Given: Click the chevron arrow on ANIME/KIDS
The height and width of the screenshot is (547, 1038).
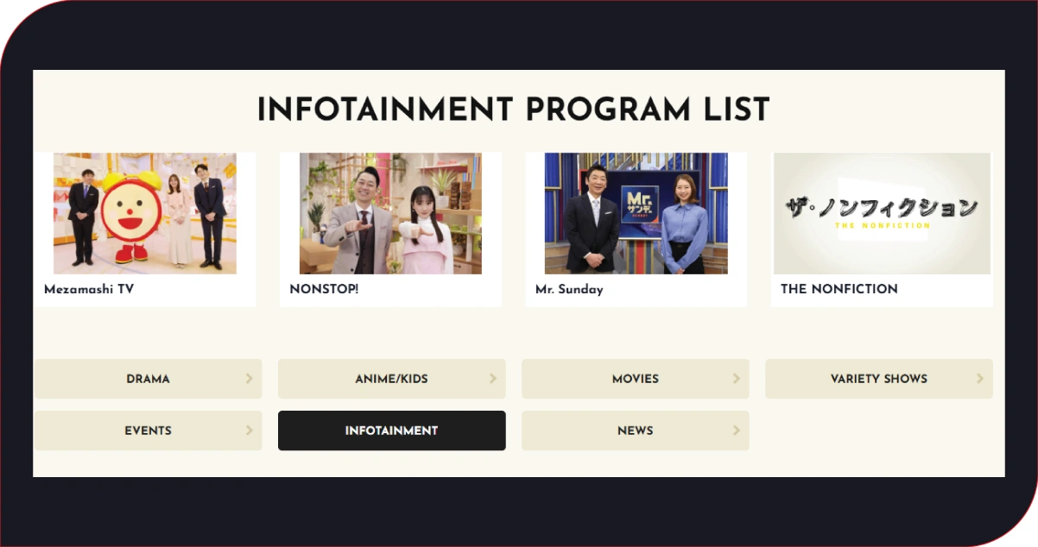Looking at the screenshot, I should [x=493, y=379].
